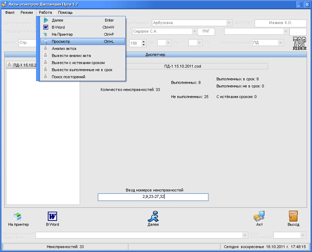The width and height of the screenshot is (312, 252).
Task: Click the list icon beside Анализ актов
Action: [45, 48]
